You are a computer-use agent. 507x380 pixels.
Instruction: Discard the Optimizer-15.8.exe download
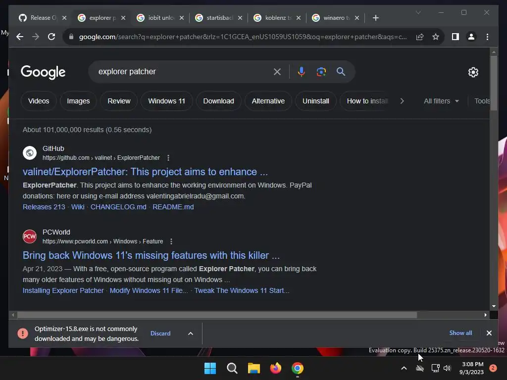pos(160,333)
